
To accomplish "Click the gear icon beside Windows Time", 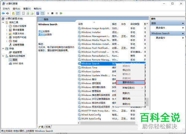I will 79,67.
